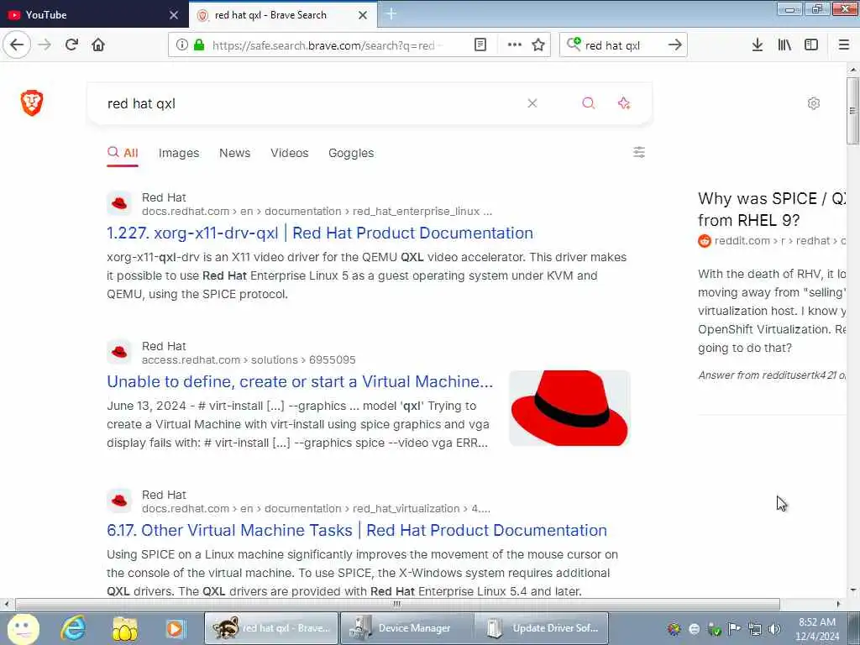Click the horizontal scrollbar at page bottom
The width and height of the screenshot is (860, 645).
pyautogui.click(x=397, y=604)
